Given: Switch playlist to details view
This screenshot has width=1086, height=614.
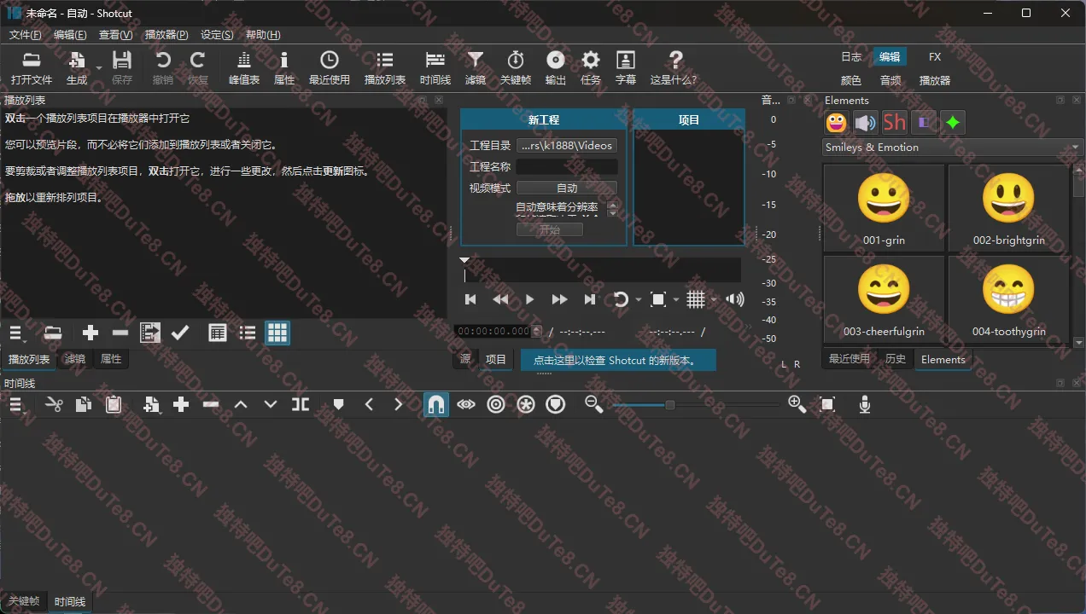Looking at the screenshot, I should coord(218,333).
